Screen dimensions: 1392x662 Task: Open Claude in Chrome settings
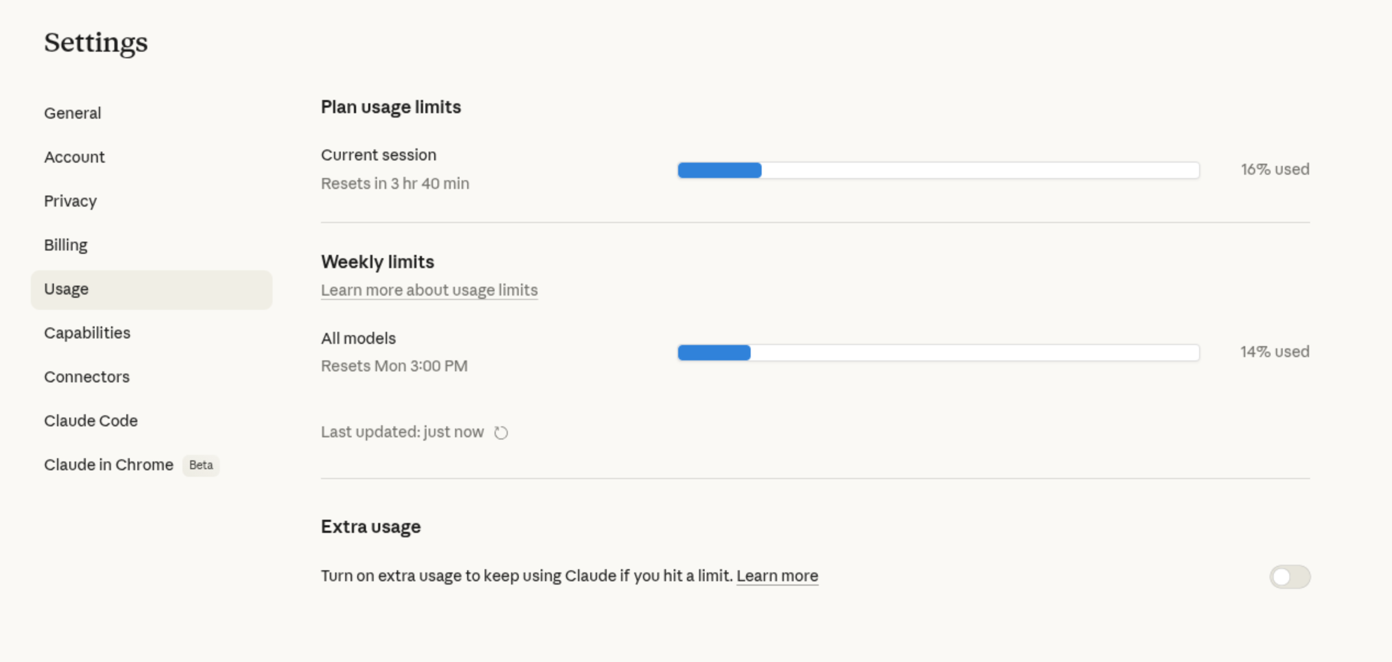coord(108,465)
